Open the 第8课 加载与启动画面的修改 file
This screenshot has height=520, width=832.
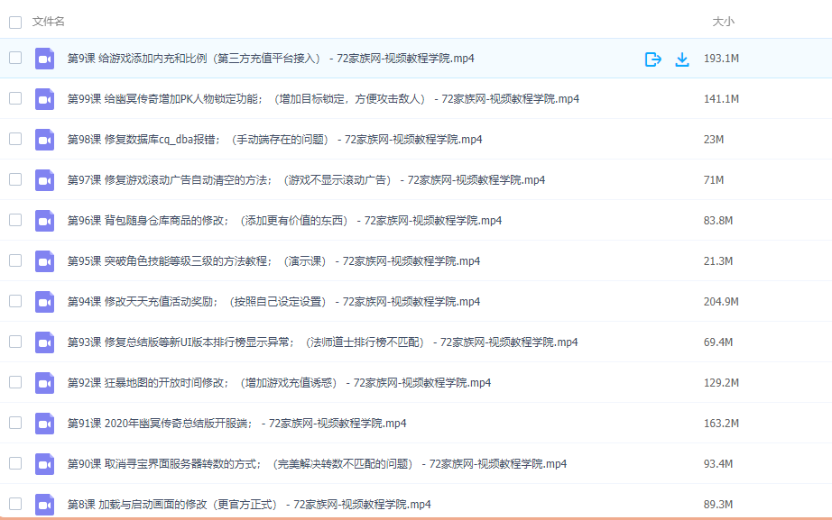[x=249, y=505]
